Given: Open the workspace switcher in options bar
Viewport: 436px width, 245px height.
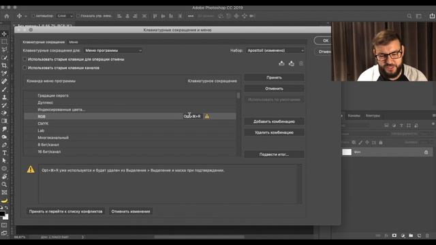Looking at the screenshot, I should 418,16.
